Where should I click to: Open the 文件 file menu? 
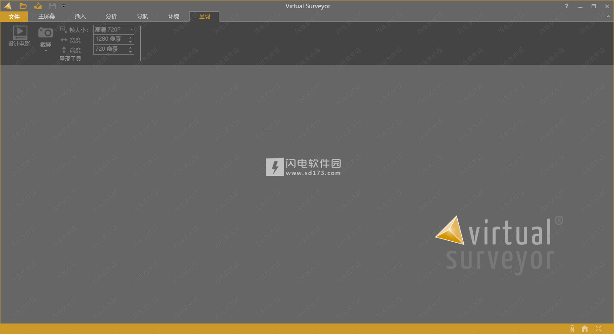click(x=14, y=16)
